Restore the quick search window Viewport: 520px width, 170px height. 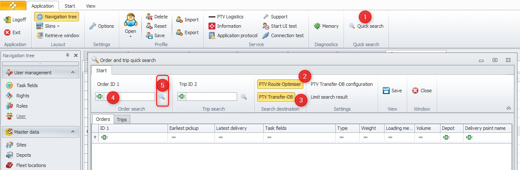pyautogui.click(x=495, y=60)
